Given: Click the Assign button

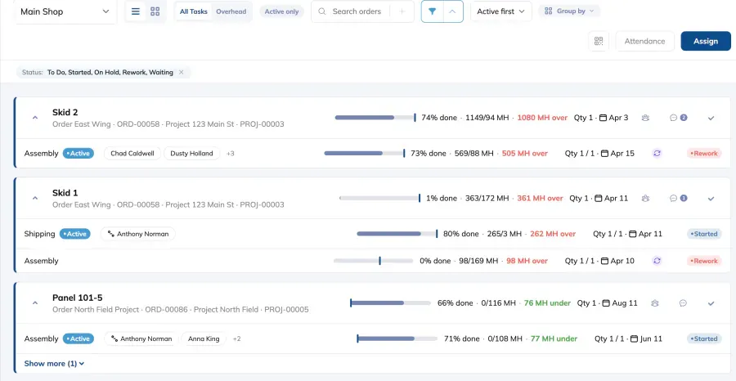Looking at the screenshot, I should click(706, 42).
